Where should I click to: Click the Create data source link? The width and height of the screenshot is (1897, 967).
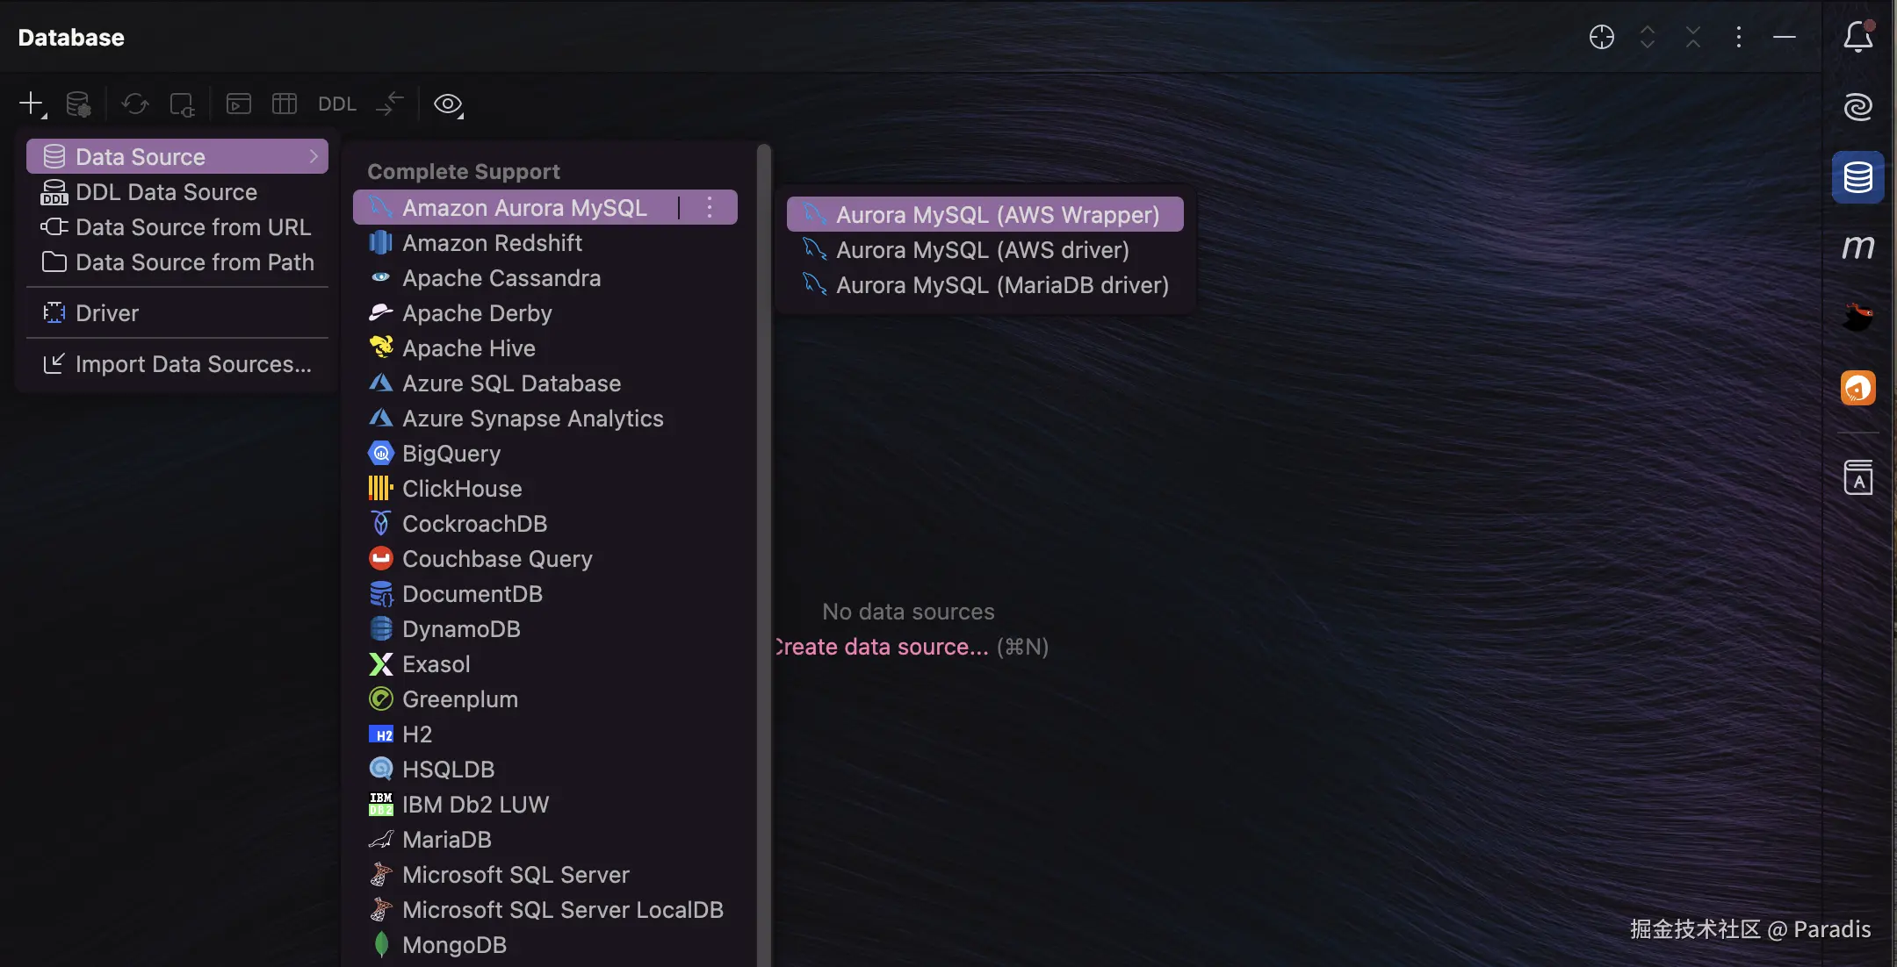pos(882,647)
